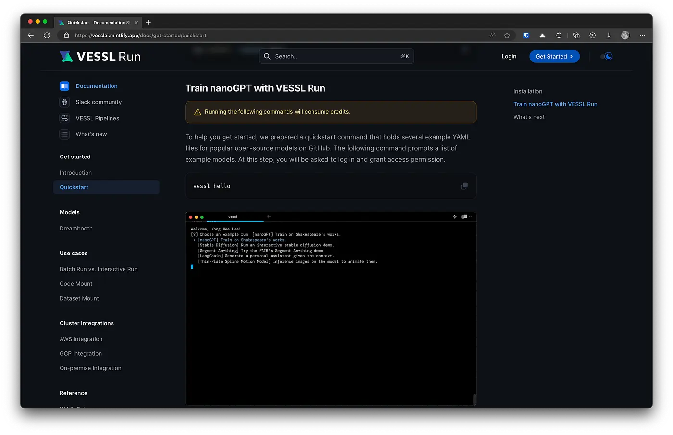This screenshot has width=673, height=435.
Task: Open the Dreambooth page
Action: (x=76, y=229)
